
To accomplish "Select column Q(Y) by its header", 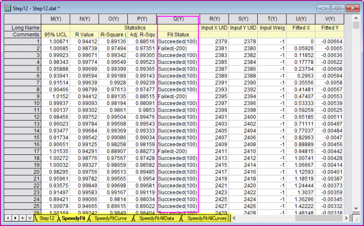I will pos(178,19).
